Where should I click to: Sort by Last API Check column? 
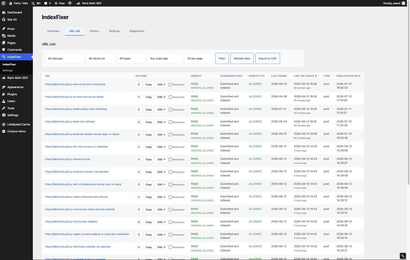point(305,76)
